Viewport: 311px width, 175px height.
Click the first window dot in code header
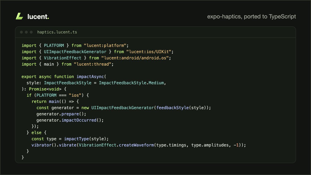click(x=22, y=32)
